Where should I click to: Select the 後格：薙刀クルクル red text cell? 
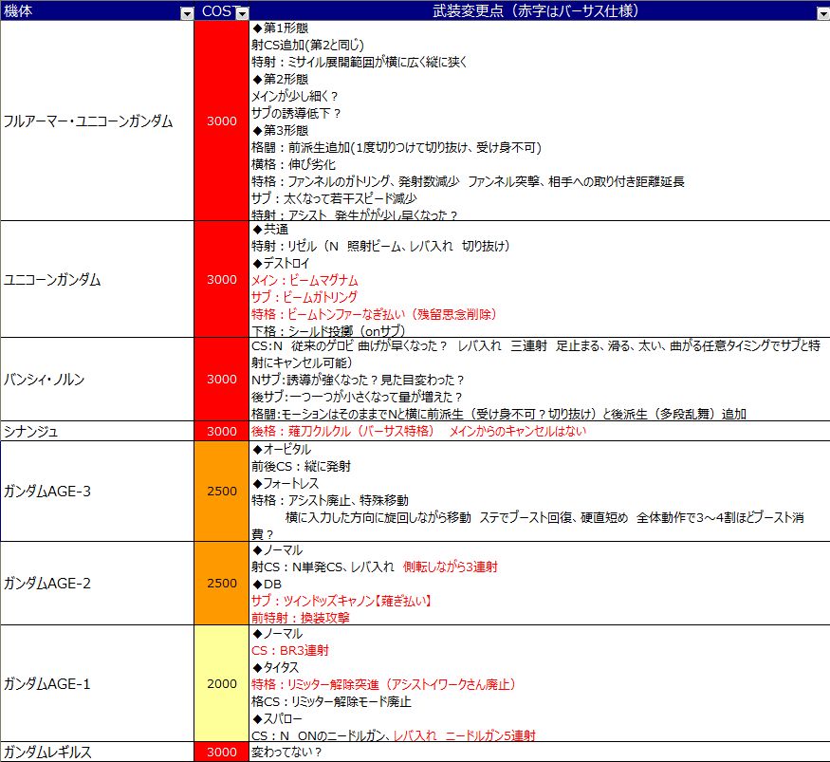(540, 431)
